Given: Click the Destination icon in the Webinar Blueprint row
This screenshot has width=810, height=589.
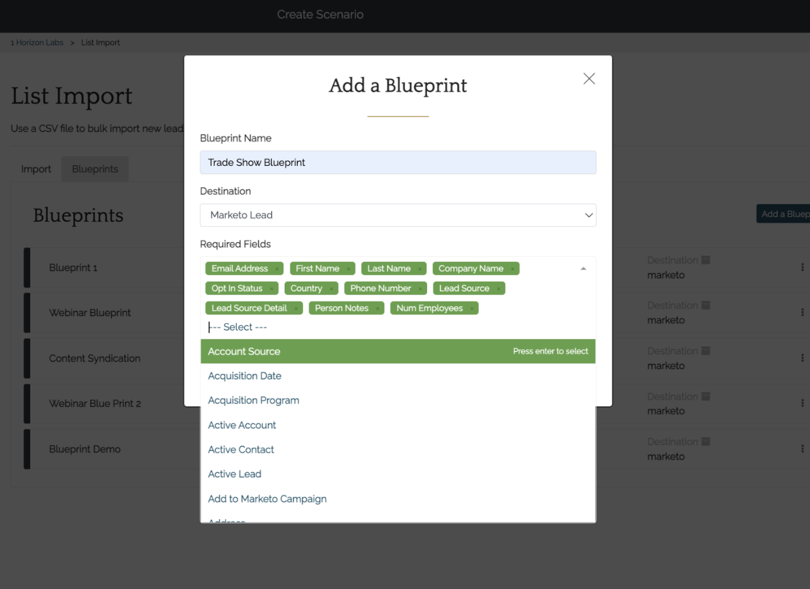Looking at the screenshot, I should click(x=705, y=306).
